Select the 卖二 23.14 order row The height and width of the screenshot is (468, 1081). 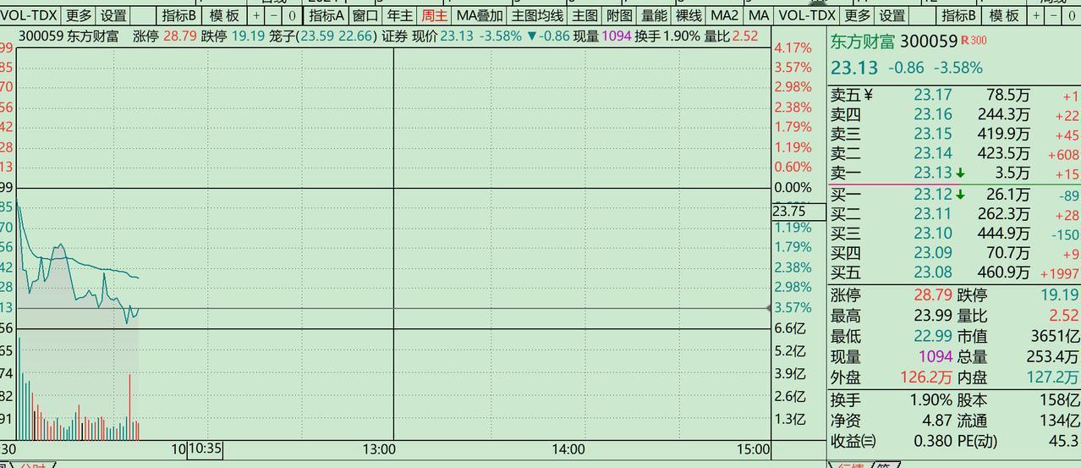(x=955, y=153)
